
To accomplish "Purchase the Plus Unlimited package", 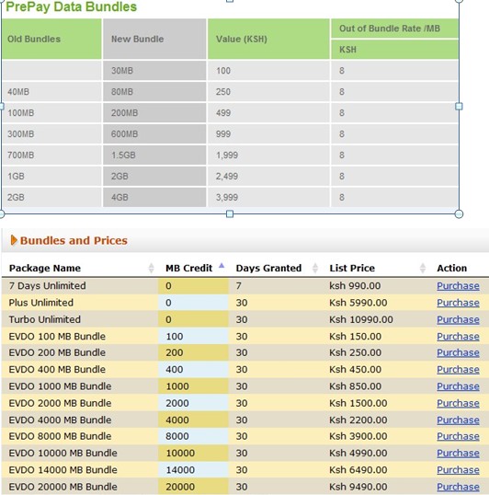I will pos(458,303).
